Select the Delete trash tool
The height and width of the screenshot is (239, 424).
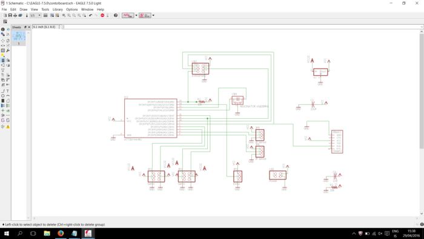pyautogui.click(x=2, y=61)
